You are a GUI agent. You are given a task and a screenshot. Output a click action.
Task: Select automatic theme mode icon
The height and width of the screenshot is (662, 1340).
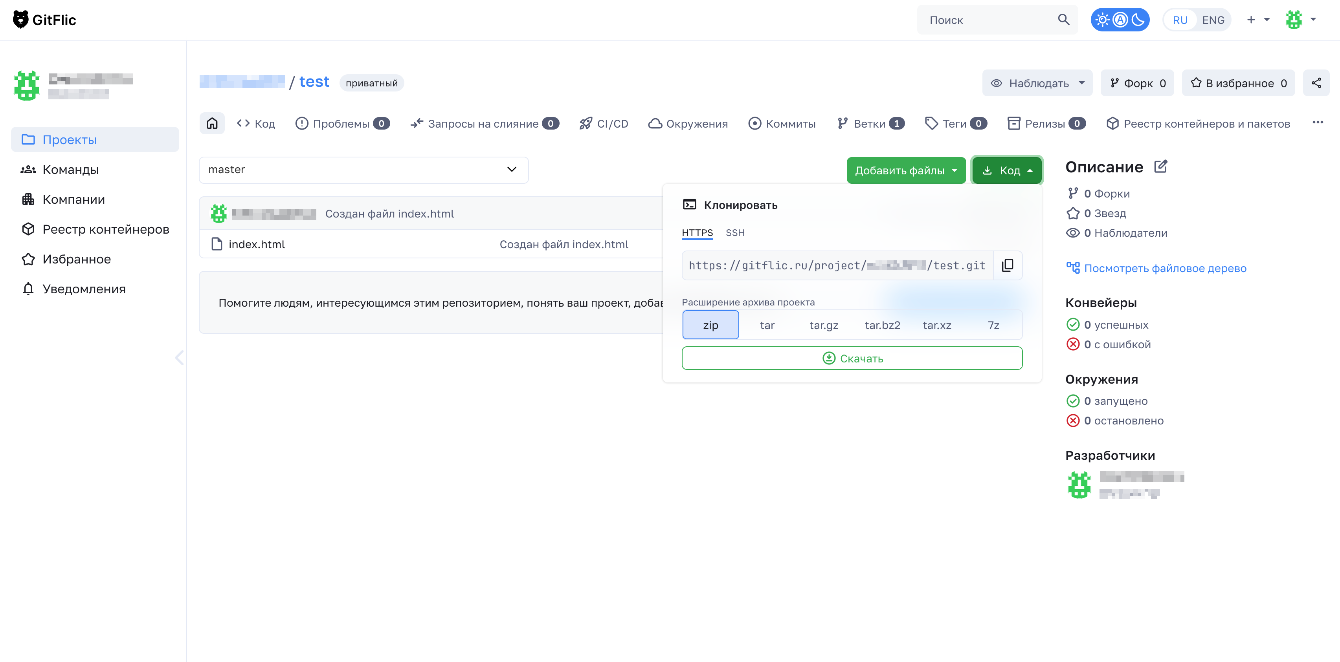coord(1120,20)
